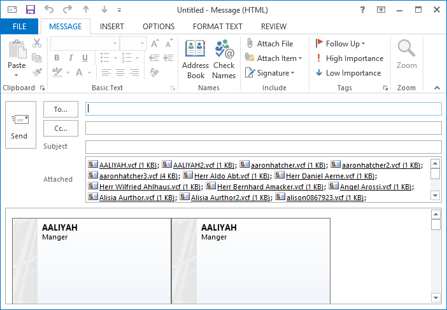Open the Clipboard dialog launcher
This screenshot has height=310, width=447.
tap(43, 88)
